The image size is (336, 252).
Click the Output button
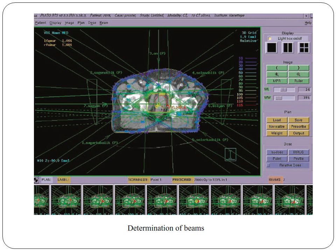(299, 133)
